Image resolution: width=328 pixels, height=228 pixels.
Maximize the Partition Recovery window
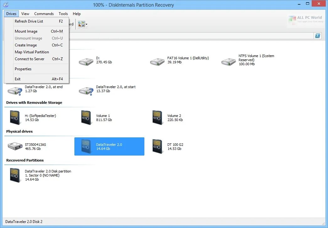pos(308,4)
